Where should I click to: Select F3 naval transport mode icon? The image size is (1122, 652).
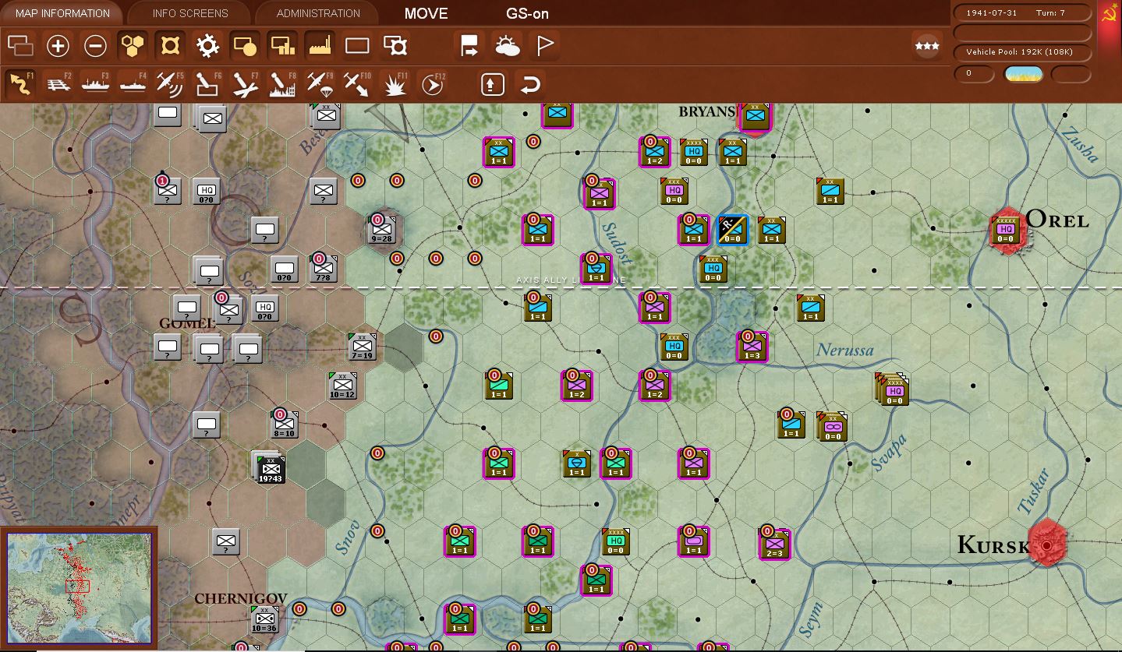click(95, 84)
